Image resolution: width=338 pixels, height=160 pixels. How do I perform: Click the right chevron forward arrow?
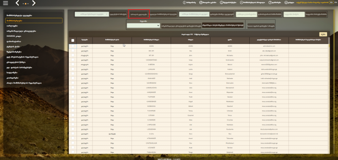coord(34,3)
